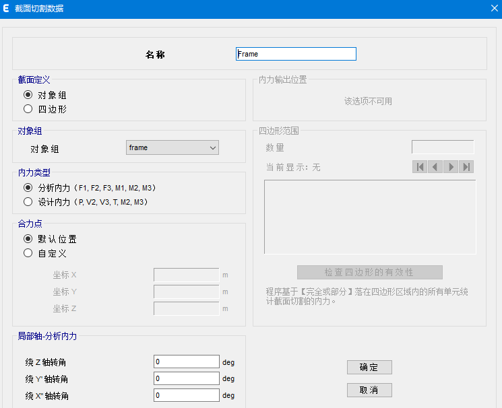
Task: Open the 对象组 frame dropdown
Action: tap(172, 147)
